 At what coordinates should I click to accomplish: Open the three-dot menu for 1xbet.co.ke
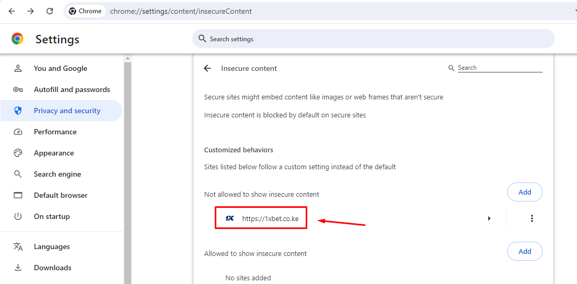532,218
